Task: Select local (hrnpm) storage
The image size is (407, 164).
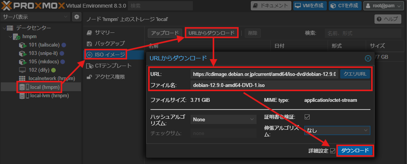Action: pyautogui.click(x=45, y=87)
